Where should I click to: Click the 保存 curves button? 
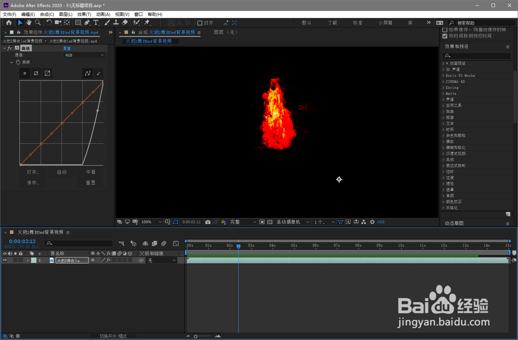coord(33,183)
